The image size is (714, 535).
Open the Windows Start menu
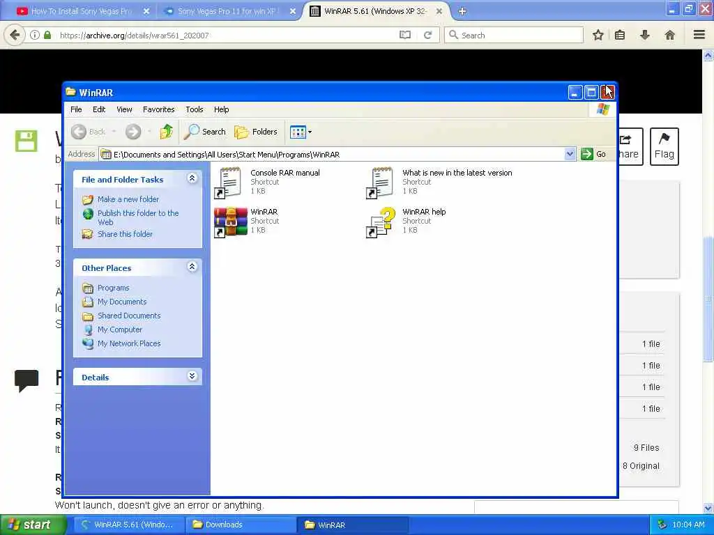point(32,525)
